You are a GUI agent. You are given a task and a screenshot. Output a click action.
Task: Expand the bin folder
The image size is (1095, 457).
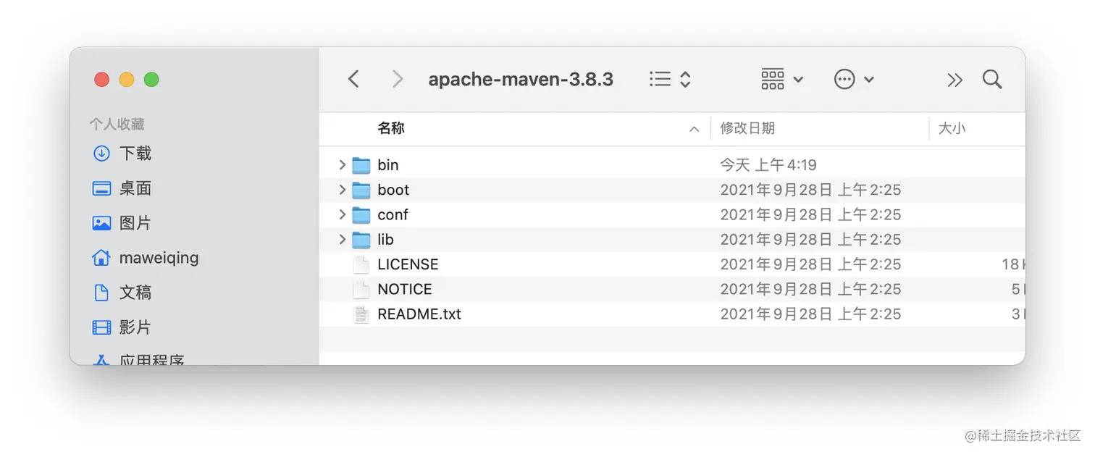(343, 165)
